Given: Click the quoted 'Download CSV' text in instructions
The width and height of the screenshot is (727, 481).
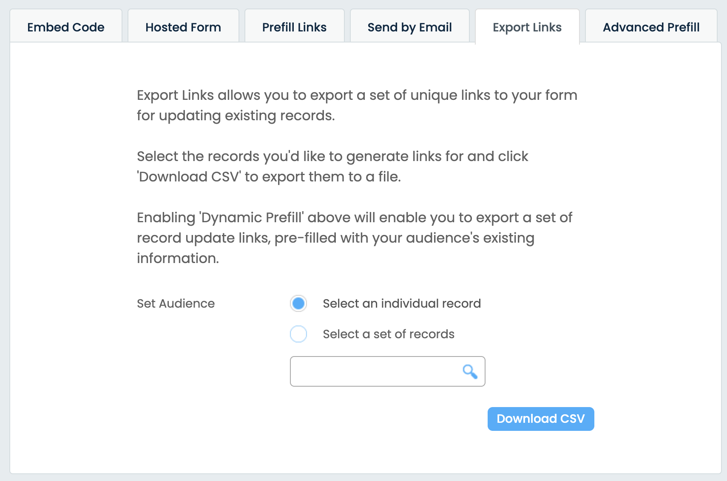Looking at the screenshot, I should 189,177.
